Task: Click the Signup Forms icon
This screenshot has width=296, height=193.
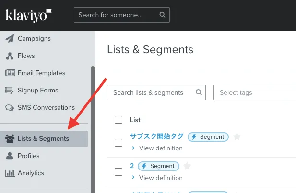Action: (10, 91)
